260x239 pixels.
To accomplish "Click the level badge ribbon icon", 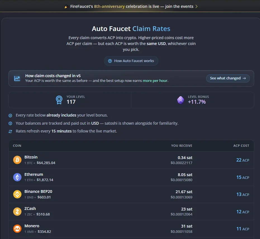I will pos(59,100).
